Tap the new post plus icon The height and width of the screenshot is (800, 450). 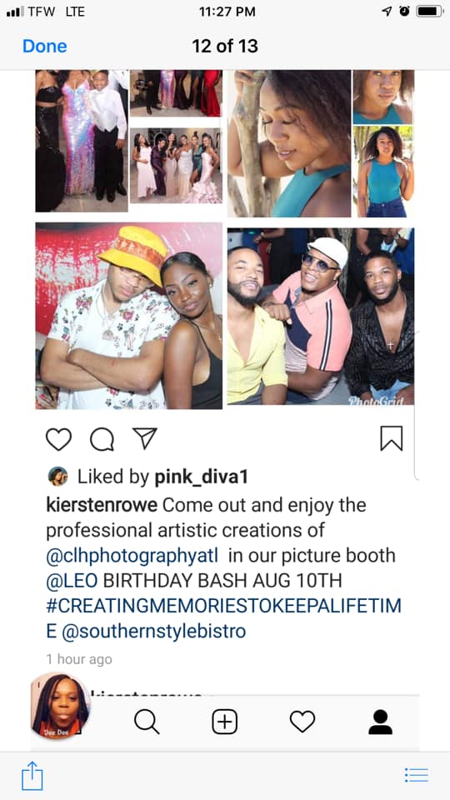[224, 722]
